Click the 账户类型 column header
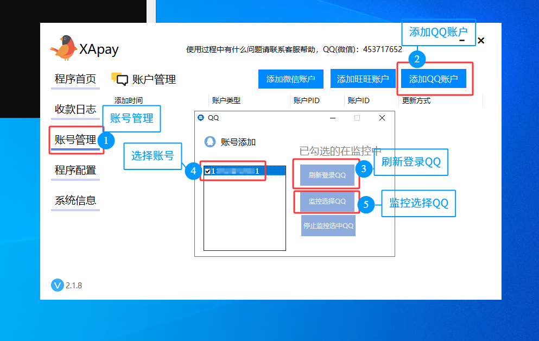Screen dimensions: 539x341 point(226,100)
